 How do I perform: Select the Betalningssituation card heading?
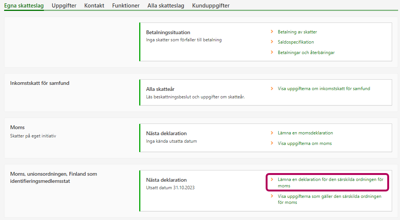[x=168, y=32]
